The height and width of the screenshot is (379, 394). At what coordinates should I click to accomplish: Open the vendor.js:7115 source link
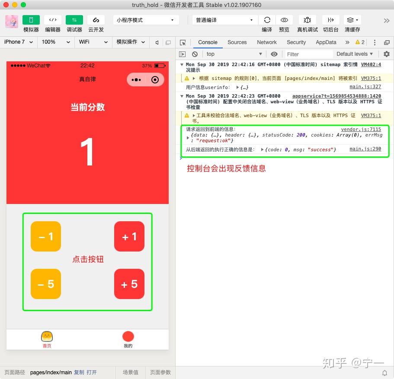pos(361,129)
